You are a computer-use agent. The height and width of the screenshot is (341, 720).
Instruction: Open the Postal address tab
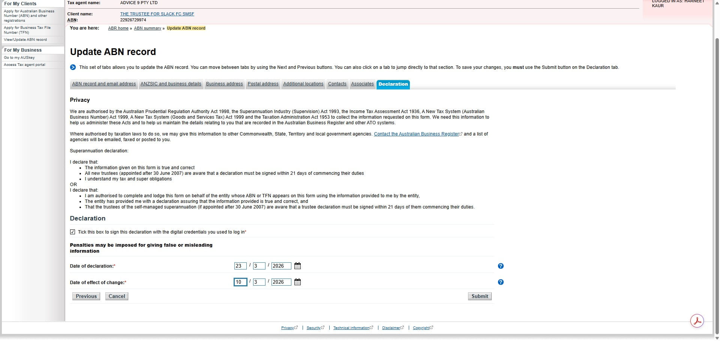pos(263,84)
